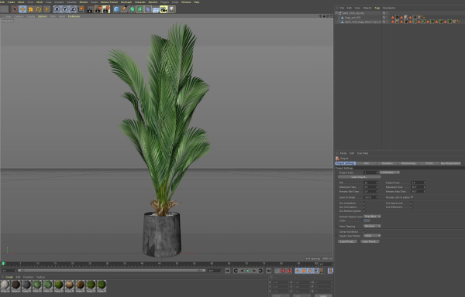465x297 pixels.
Task: Open the deformer objects icon
Action: 148,9
